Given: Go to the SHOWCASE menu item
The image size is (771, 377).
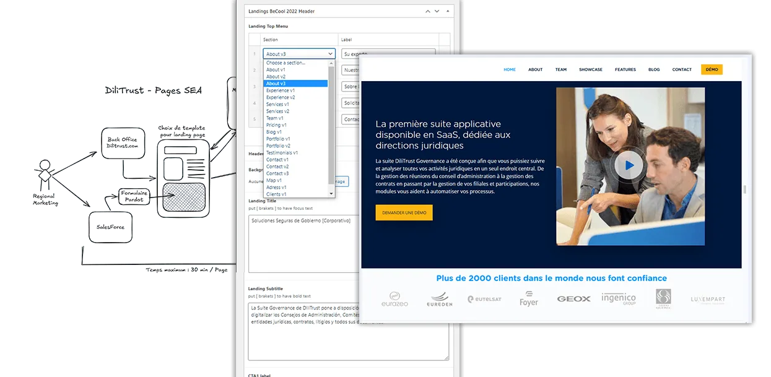Looking at the screenshot, I should pyautogui.click(x=590, y=69).
